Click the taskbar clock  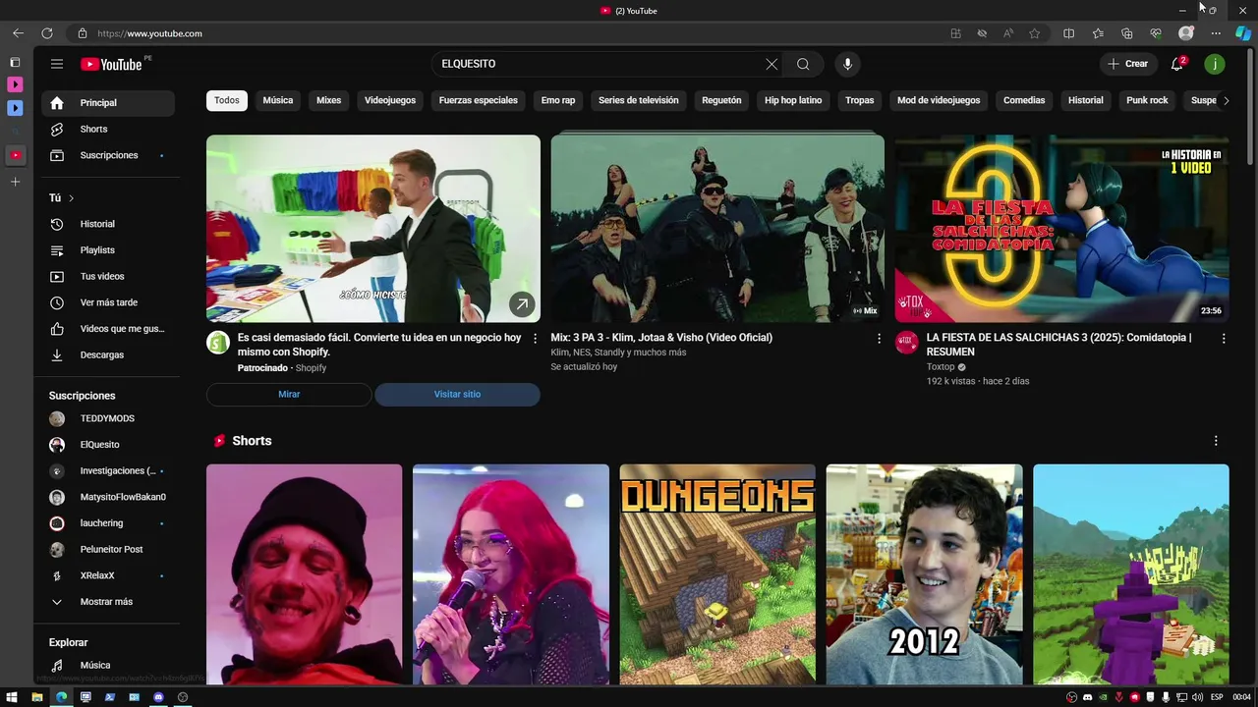1242,697
